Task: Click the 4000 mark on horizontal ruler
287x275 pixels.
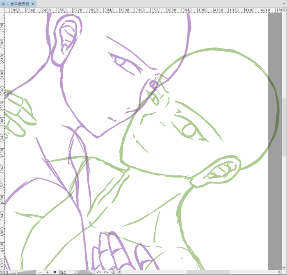Action: 203,10
